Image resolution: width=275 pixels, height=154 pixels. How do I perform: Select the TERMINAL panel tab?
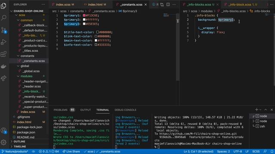tap(103, 110)
